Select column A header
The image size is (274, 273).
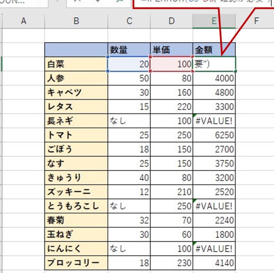(23, 21)
